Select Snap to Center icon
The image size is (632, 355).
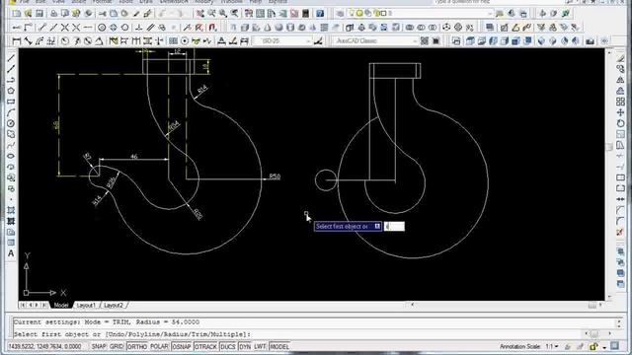tap(102, 28)
